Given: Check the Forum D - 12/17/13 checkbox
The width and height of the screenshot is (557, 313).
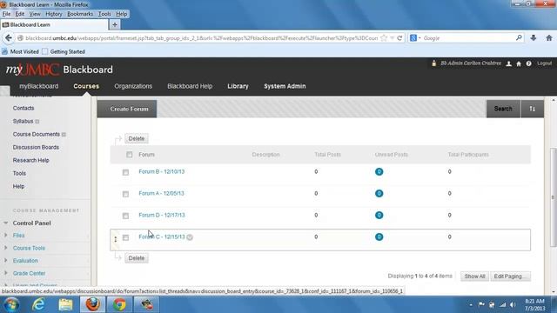Looking at the screenshot, I should click(x=125, y=216).
